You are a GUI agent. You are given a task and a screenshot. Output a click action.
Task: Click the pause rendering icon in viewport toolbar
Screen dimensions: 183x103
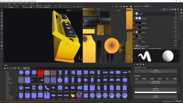(x=117, y=7)
